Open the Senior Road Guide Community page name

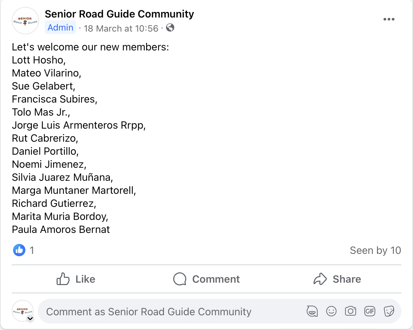pos(119,14)
